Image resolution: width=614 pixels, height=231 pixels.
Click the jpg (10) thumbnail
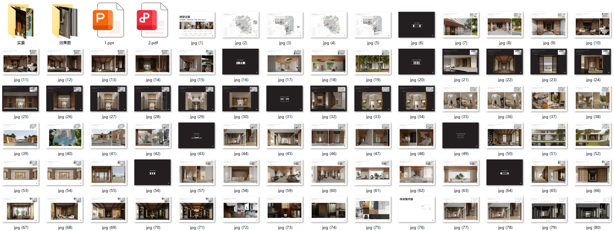(x=593, y=25)
